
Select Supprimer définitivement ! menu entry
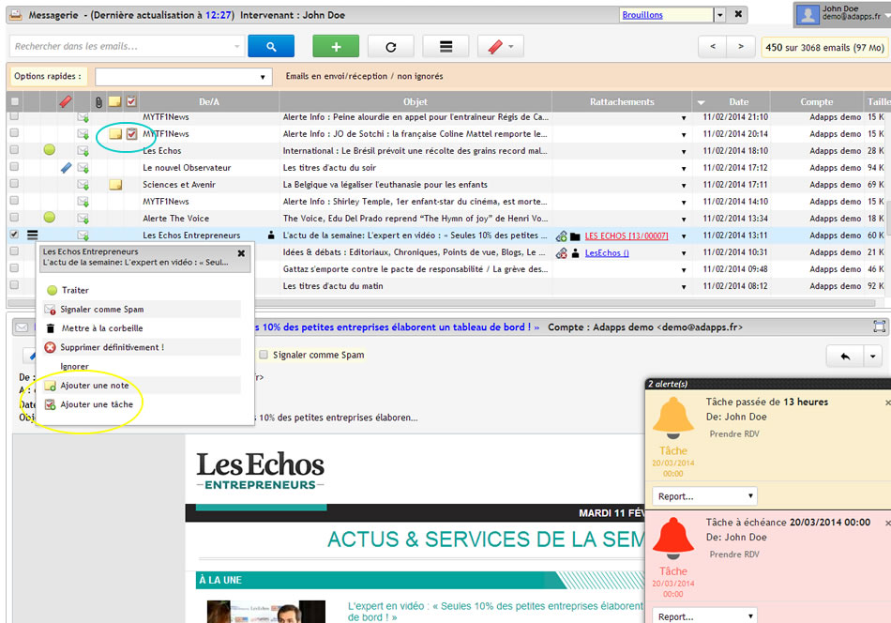click(112, 347)
